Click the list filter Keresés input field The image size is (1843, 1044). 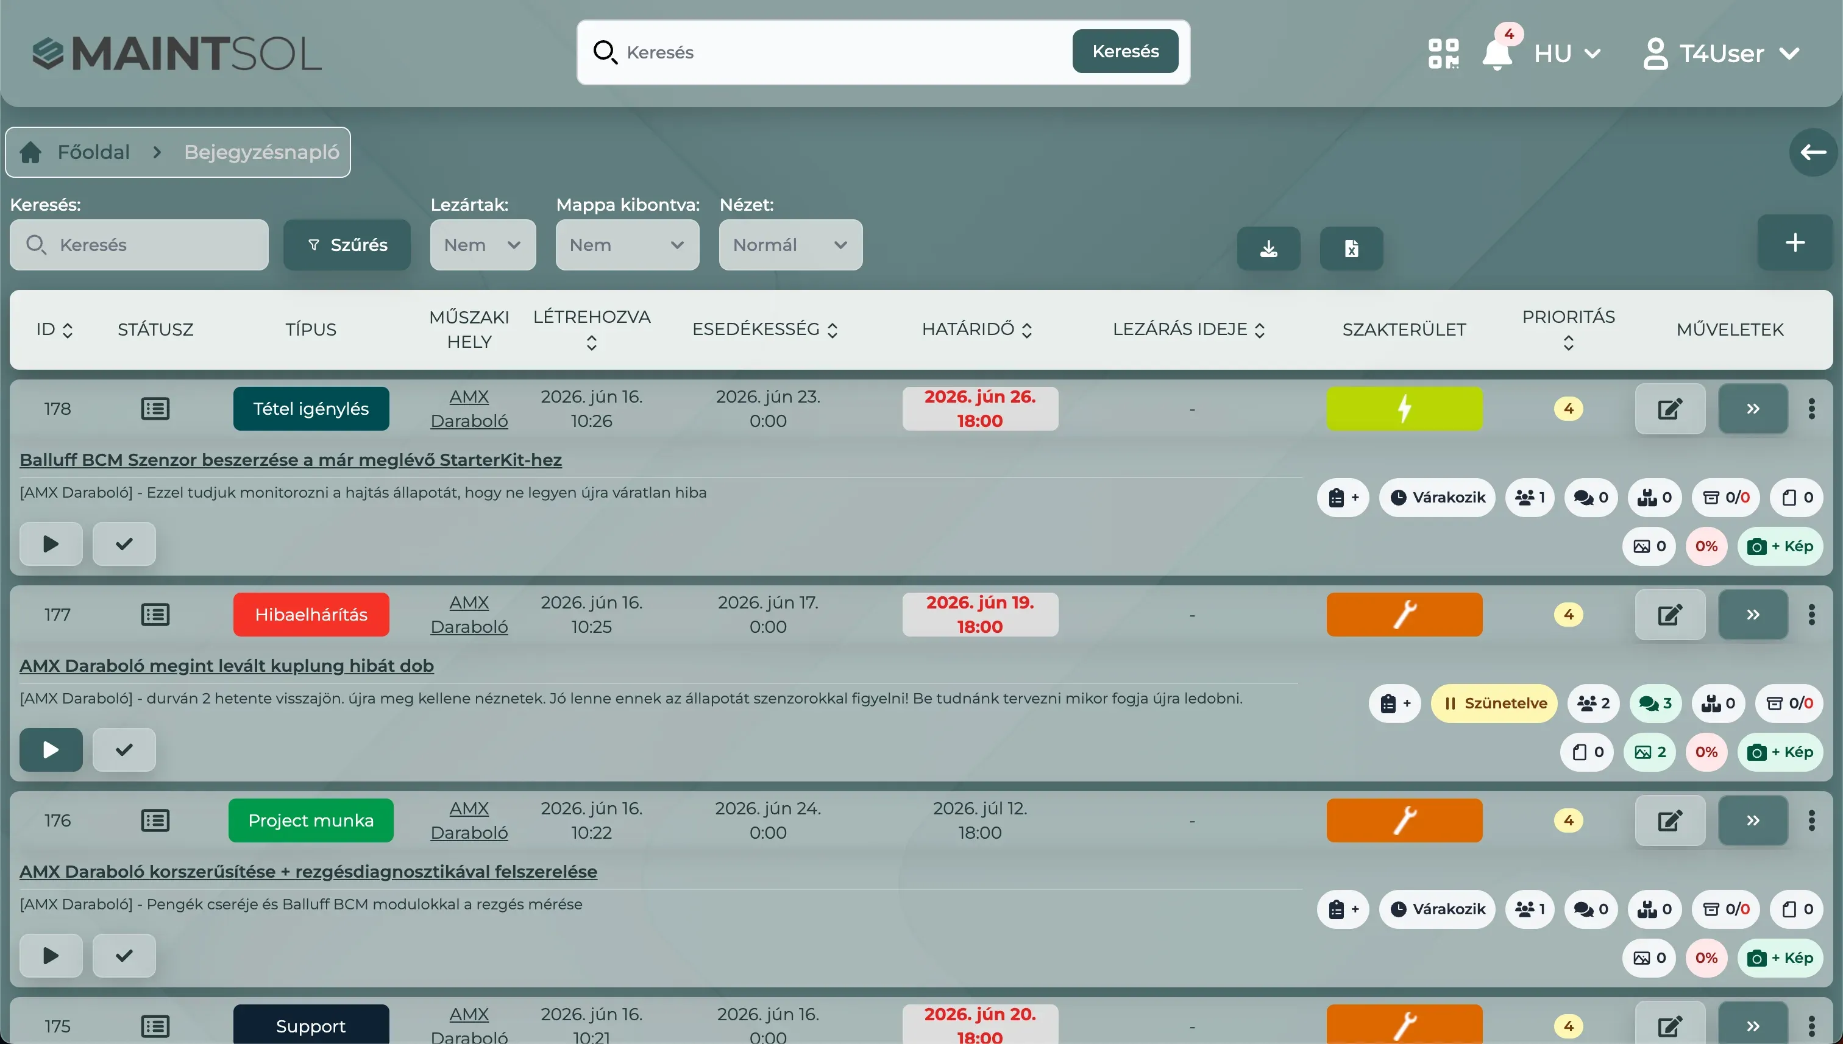pos(139,244)
